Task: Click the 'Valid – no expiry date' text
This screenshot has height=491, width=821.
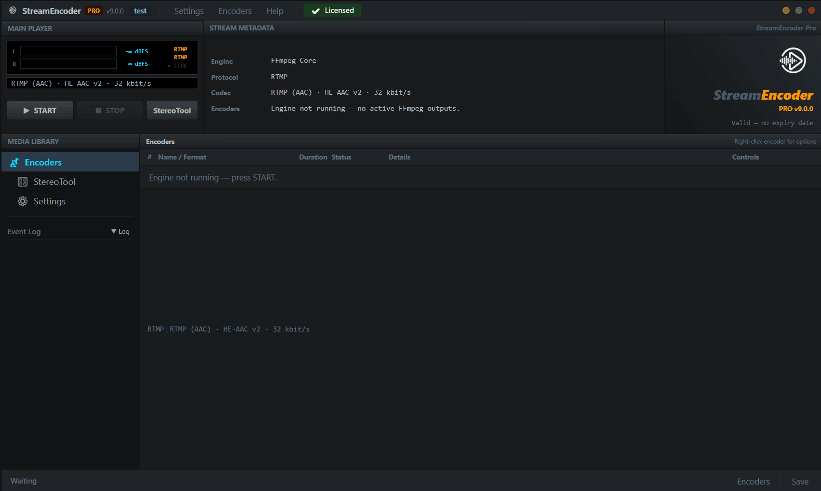Action: coord(772,123)
